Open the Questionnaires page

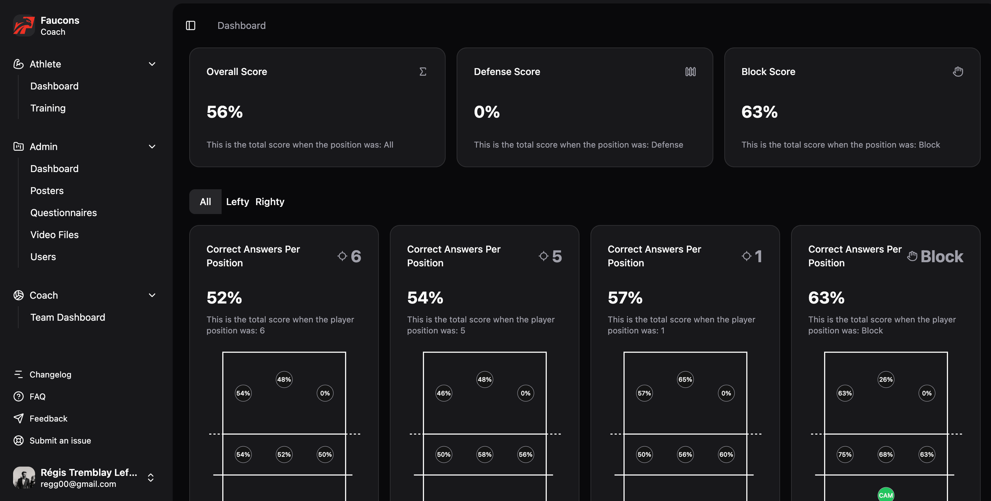pyautogui.click(x=63, y=212)
